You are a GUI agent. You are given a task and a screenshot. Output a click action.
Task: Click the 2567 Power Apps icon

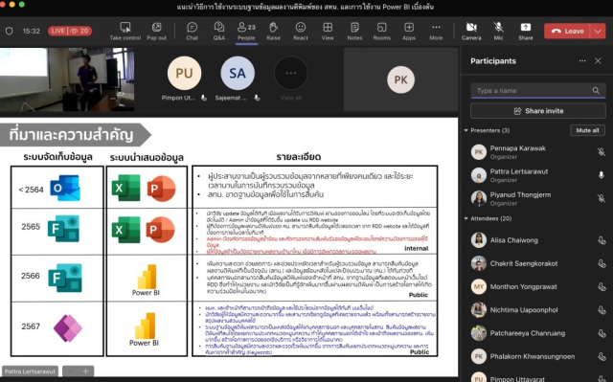pos(68,328)
